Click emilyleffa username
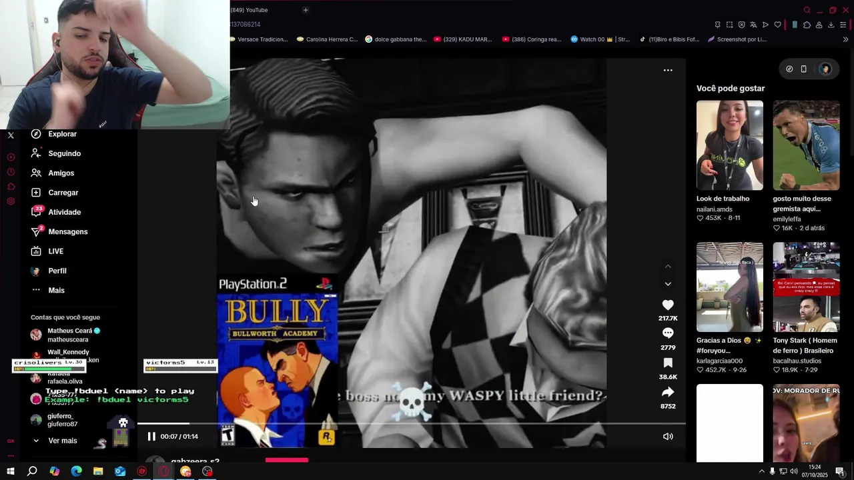This screenshot has width=854, height=480. click(x=787, y=219)
